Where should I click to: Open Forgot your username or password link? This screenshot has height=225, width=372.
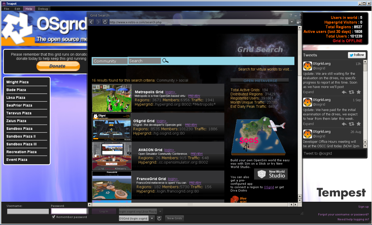click(344, 214)
